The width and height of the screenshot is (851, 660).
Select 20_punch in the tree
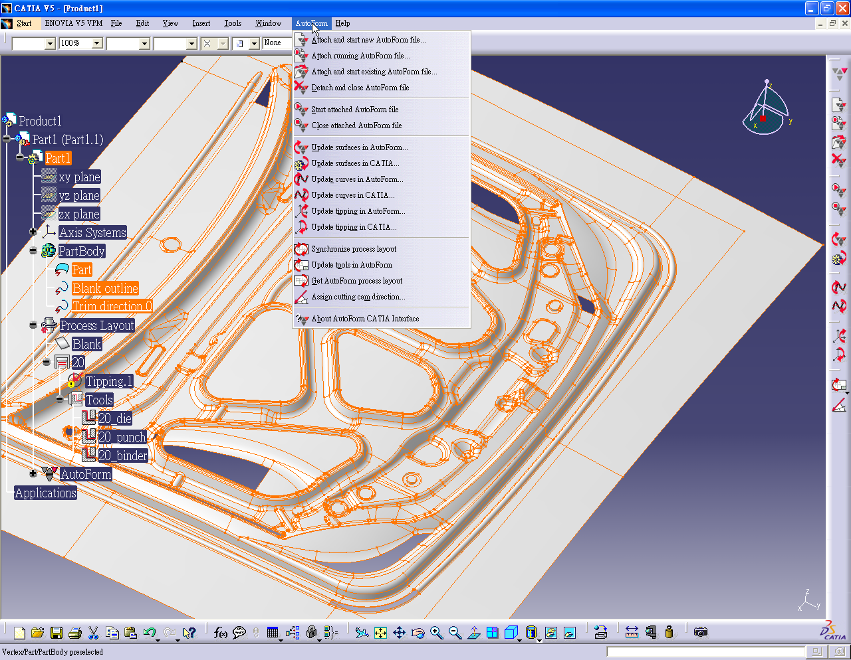coord(122,437)
